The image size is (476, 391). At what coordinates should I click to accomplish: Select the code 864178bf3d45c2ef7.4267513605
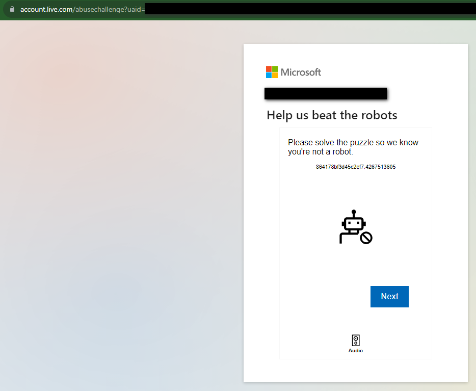356,167
